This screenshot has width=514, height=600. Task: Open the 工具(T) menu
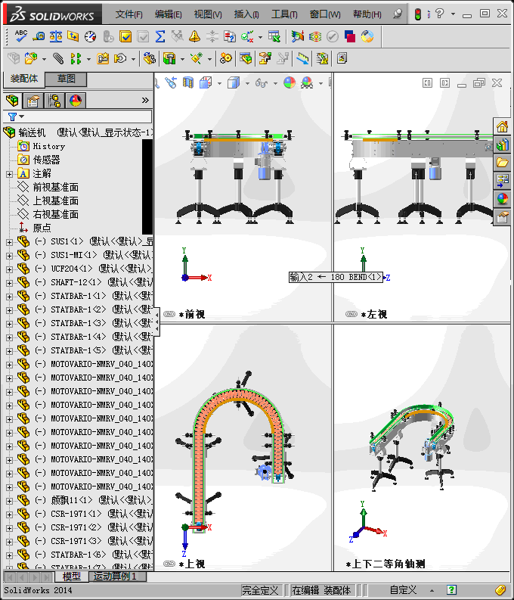[284, 14]
